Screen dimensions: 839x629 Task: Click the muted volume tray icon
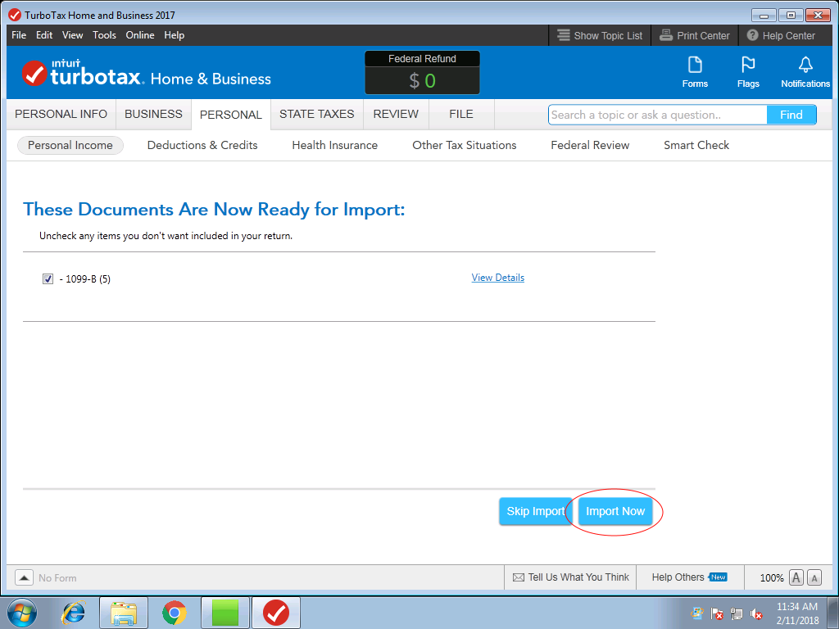(756, 613)
